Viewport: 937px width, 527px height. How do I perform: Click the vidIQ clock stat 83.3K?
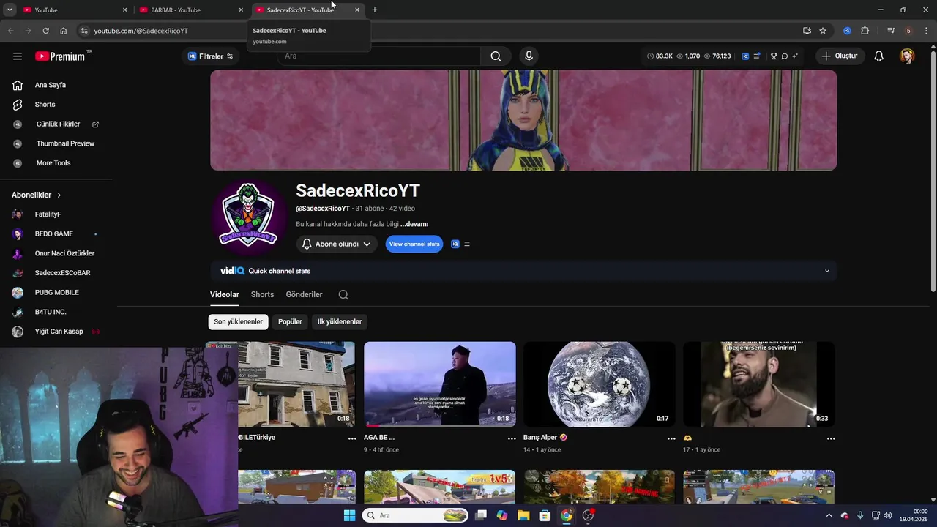click(x=660, y=56)
